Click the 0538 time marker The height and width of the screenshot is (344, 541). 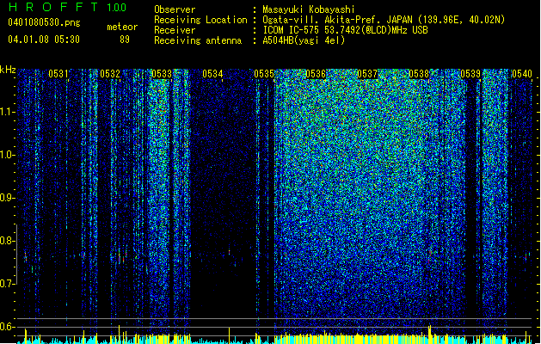(x=419, y=74)
